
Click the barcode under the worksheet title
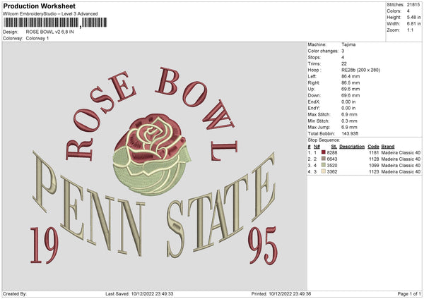55,23
